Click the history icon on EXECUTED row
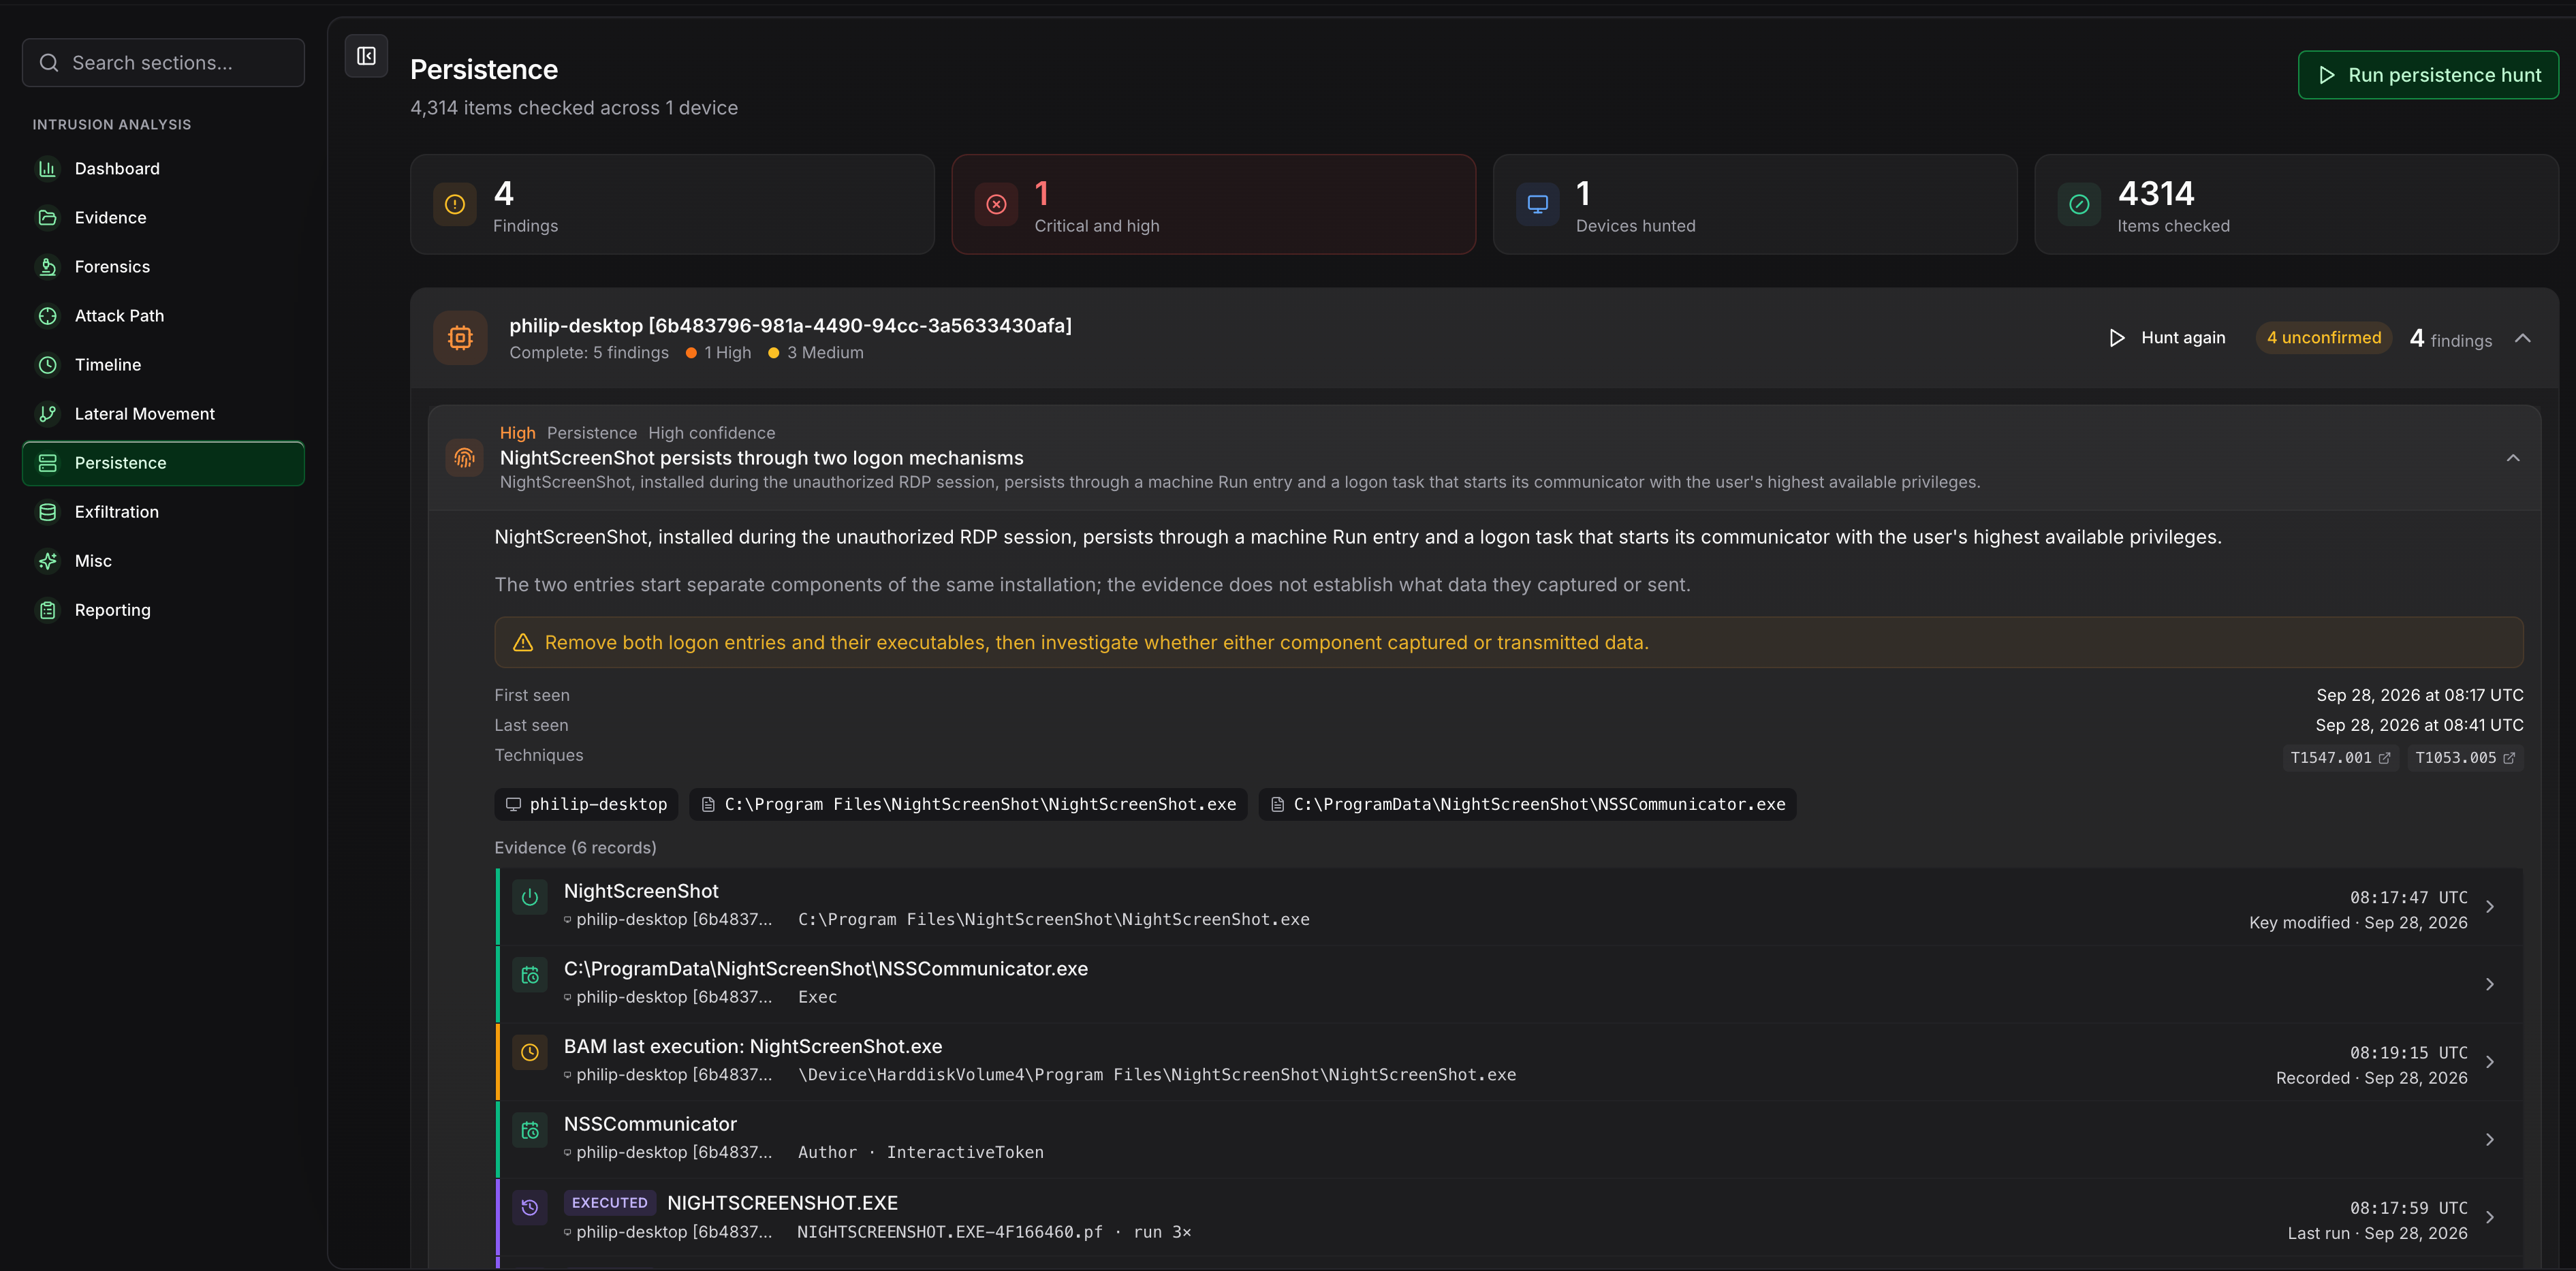Image resolution: width=2576 pixels, height=1271 pixels. (x=530, y=1208)
